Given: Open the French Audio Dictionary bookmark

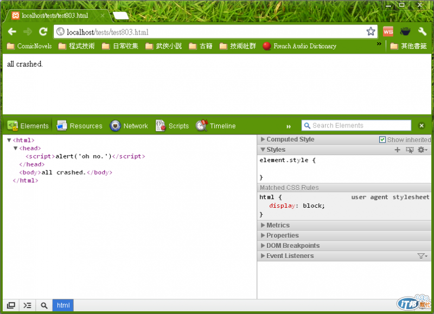Looking at the screenshot, I should (x=299, y=46).
